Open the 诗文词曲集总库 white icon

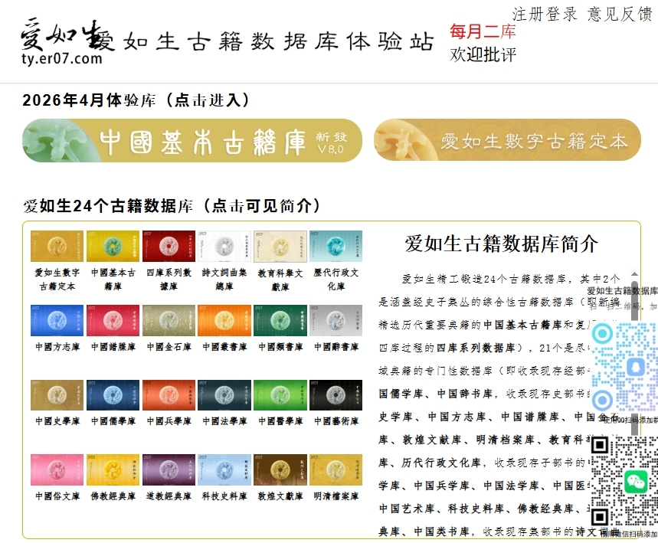pyautogui.click(x=224, y=247)
